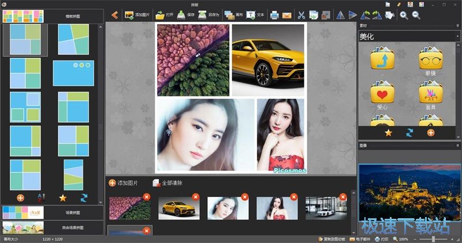
Task: Click the orange back arrow in toolbar
Action: coord(114,15)
